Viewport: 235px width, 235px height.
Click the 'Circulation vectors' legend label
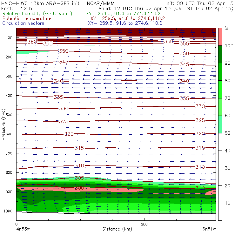(23, 23)
